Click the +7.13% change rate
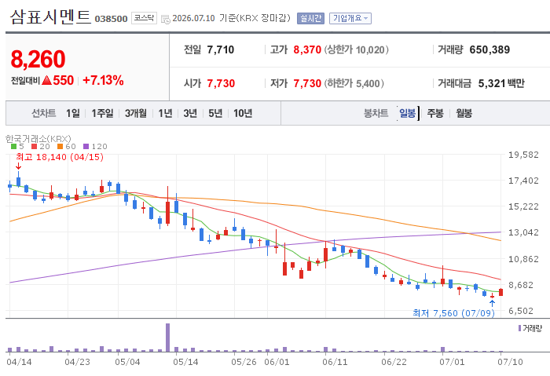This screenshot has height=376, width=550. tap(103, 80)
